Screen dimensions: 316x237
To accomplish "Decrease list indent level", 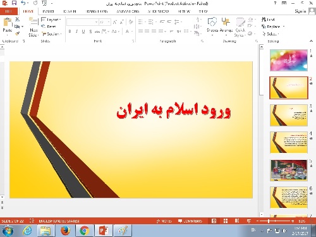I will (162, 21).
